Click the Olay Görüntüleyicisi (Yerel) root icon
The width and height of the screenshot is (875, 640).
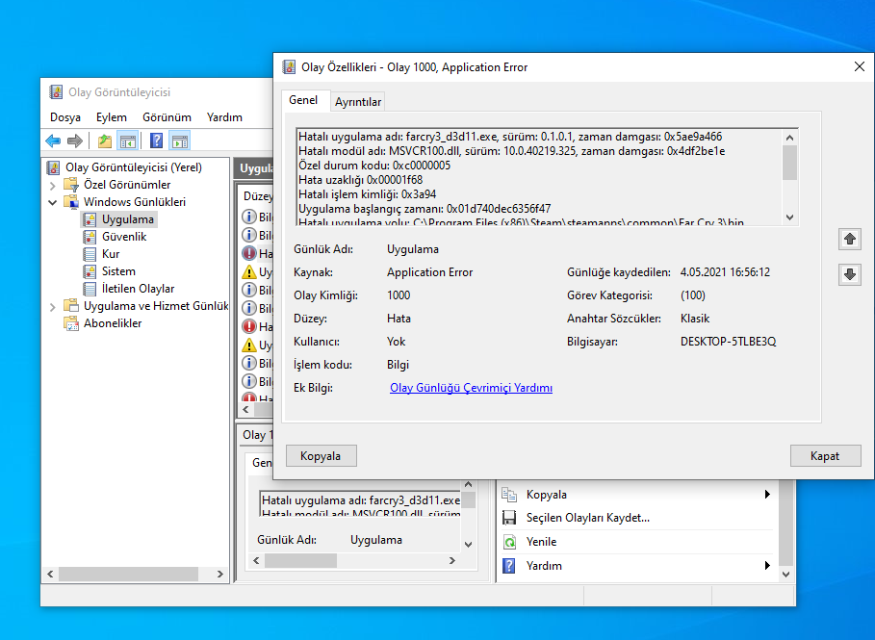(54, 167)
